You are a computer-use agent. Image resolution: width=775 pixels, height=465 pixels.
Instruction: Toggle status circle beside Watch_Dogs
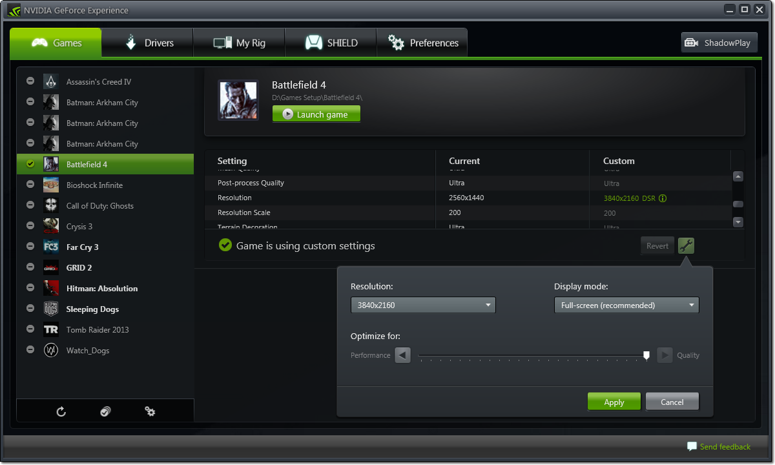click(x=30, y=350)
